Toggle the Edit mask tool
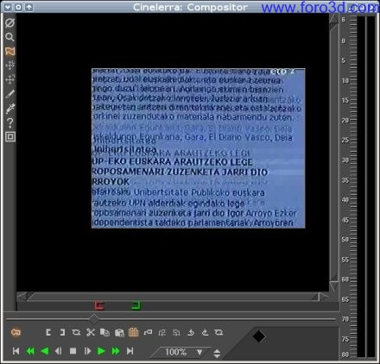Screen dimensions: 380x364 coord(9,51)
